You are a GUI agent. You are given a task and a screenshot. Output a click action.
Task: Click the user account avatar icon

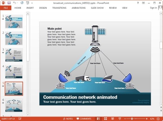point(160,8)
